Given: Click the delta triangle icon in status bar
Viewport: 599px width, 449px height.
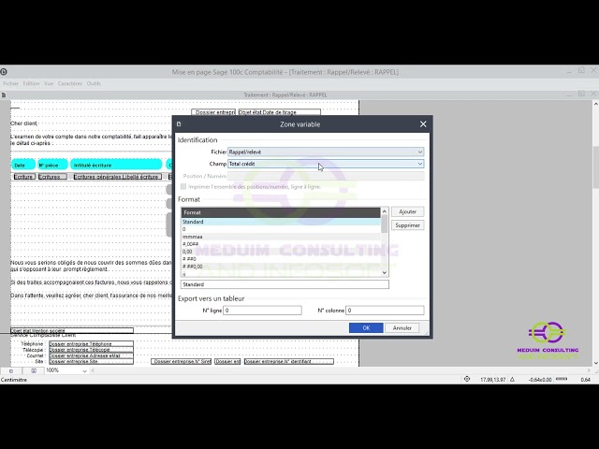Looking at the screenshot, I should pyautogui.click(x=512, y=379).
